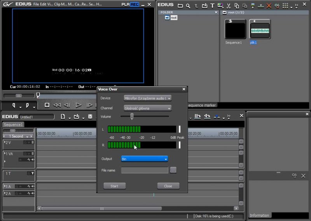Image resolution: width=311 pixels, height=221 pixels.
Task: Toggle audio mute on track 1 A
Action: (x=33, y=186)
